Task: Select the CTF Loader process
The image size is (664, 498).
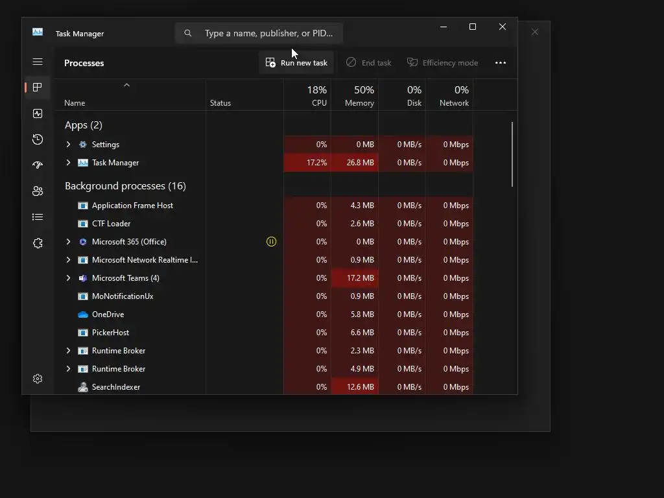Action: 112,224
